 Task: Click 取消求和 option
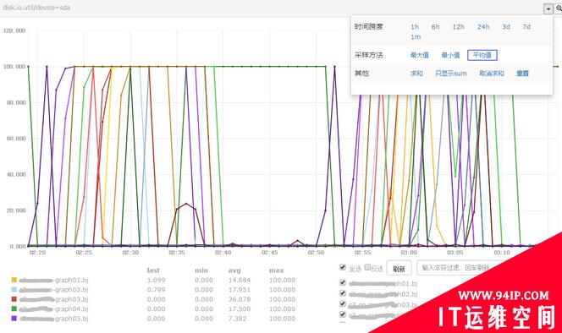click(492, 74)
